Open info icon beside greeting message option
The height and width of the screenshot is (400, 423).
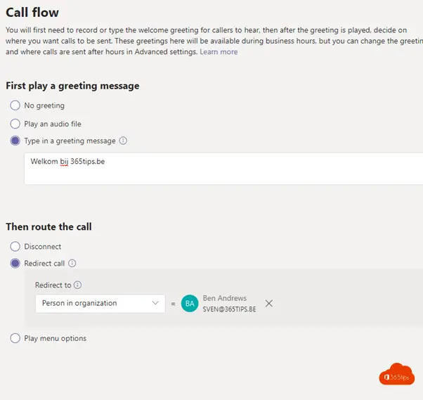click(123, 141)
